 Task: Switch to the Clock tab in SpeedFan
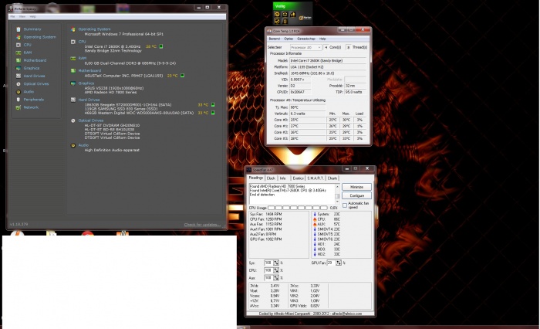271,178
